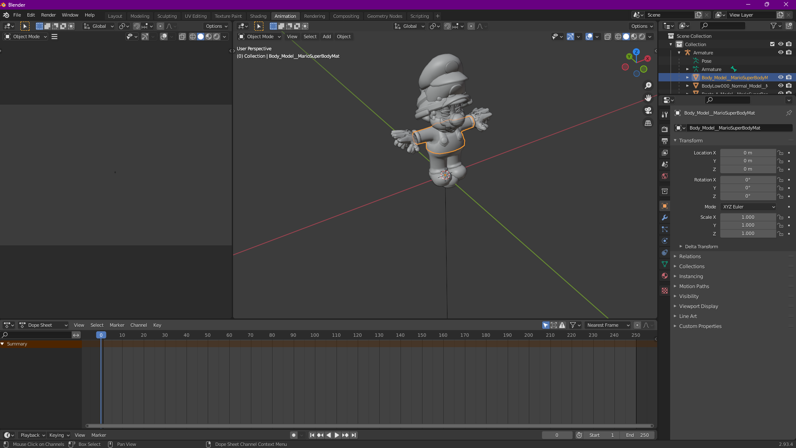This screenshot has width=796, height=448.
Task: Toggle Only Show Errors in Dope Sheet
Action: [562, 325]
